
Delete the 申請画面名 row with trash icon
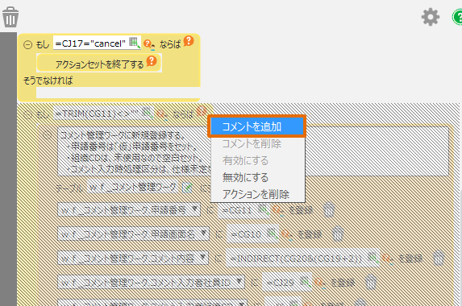click(x=338, y=234)
